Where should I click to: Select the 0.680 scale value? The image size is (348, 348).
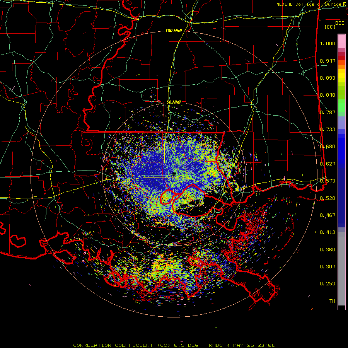click(328, 147)
